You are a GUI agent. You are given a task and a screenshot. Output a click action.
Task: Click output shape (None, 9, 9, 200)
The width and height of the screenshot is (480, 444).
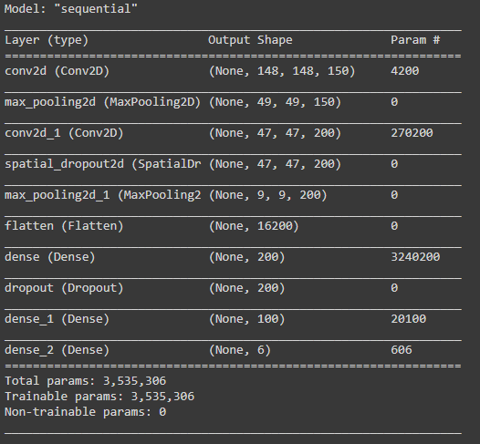click(x=267, y=195)
